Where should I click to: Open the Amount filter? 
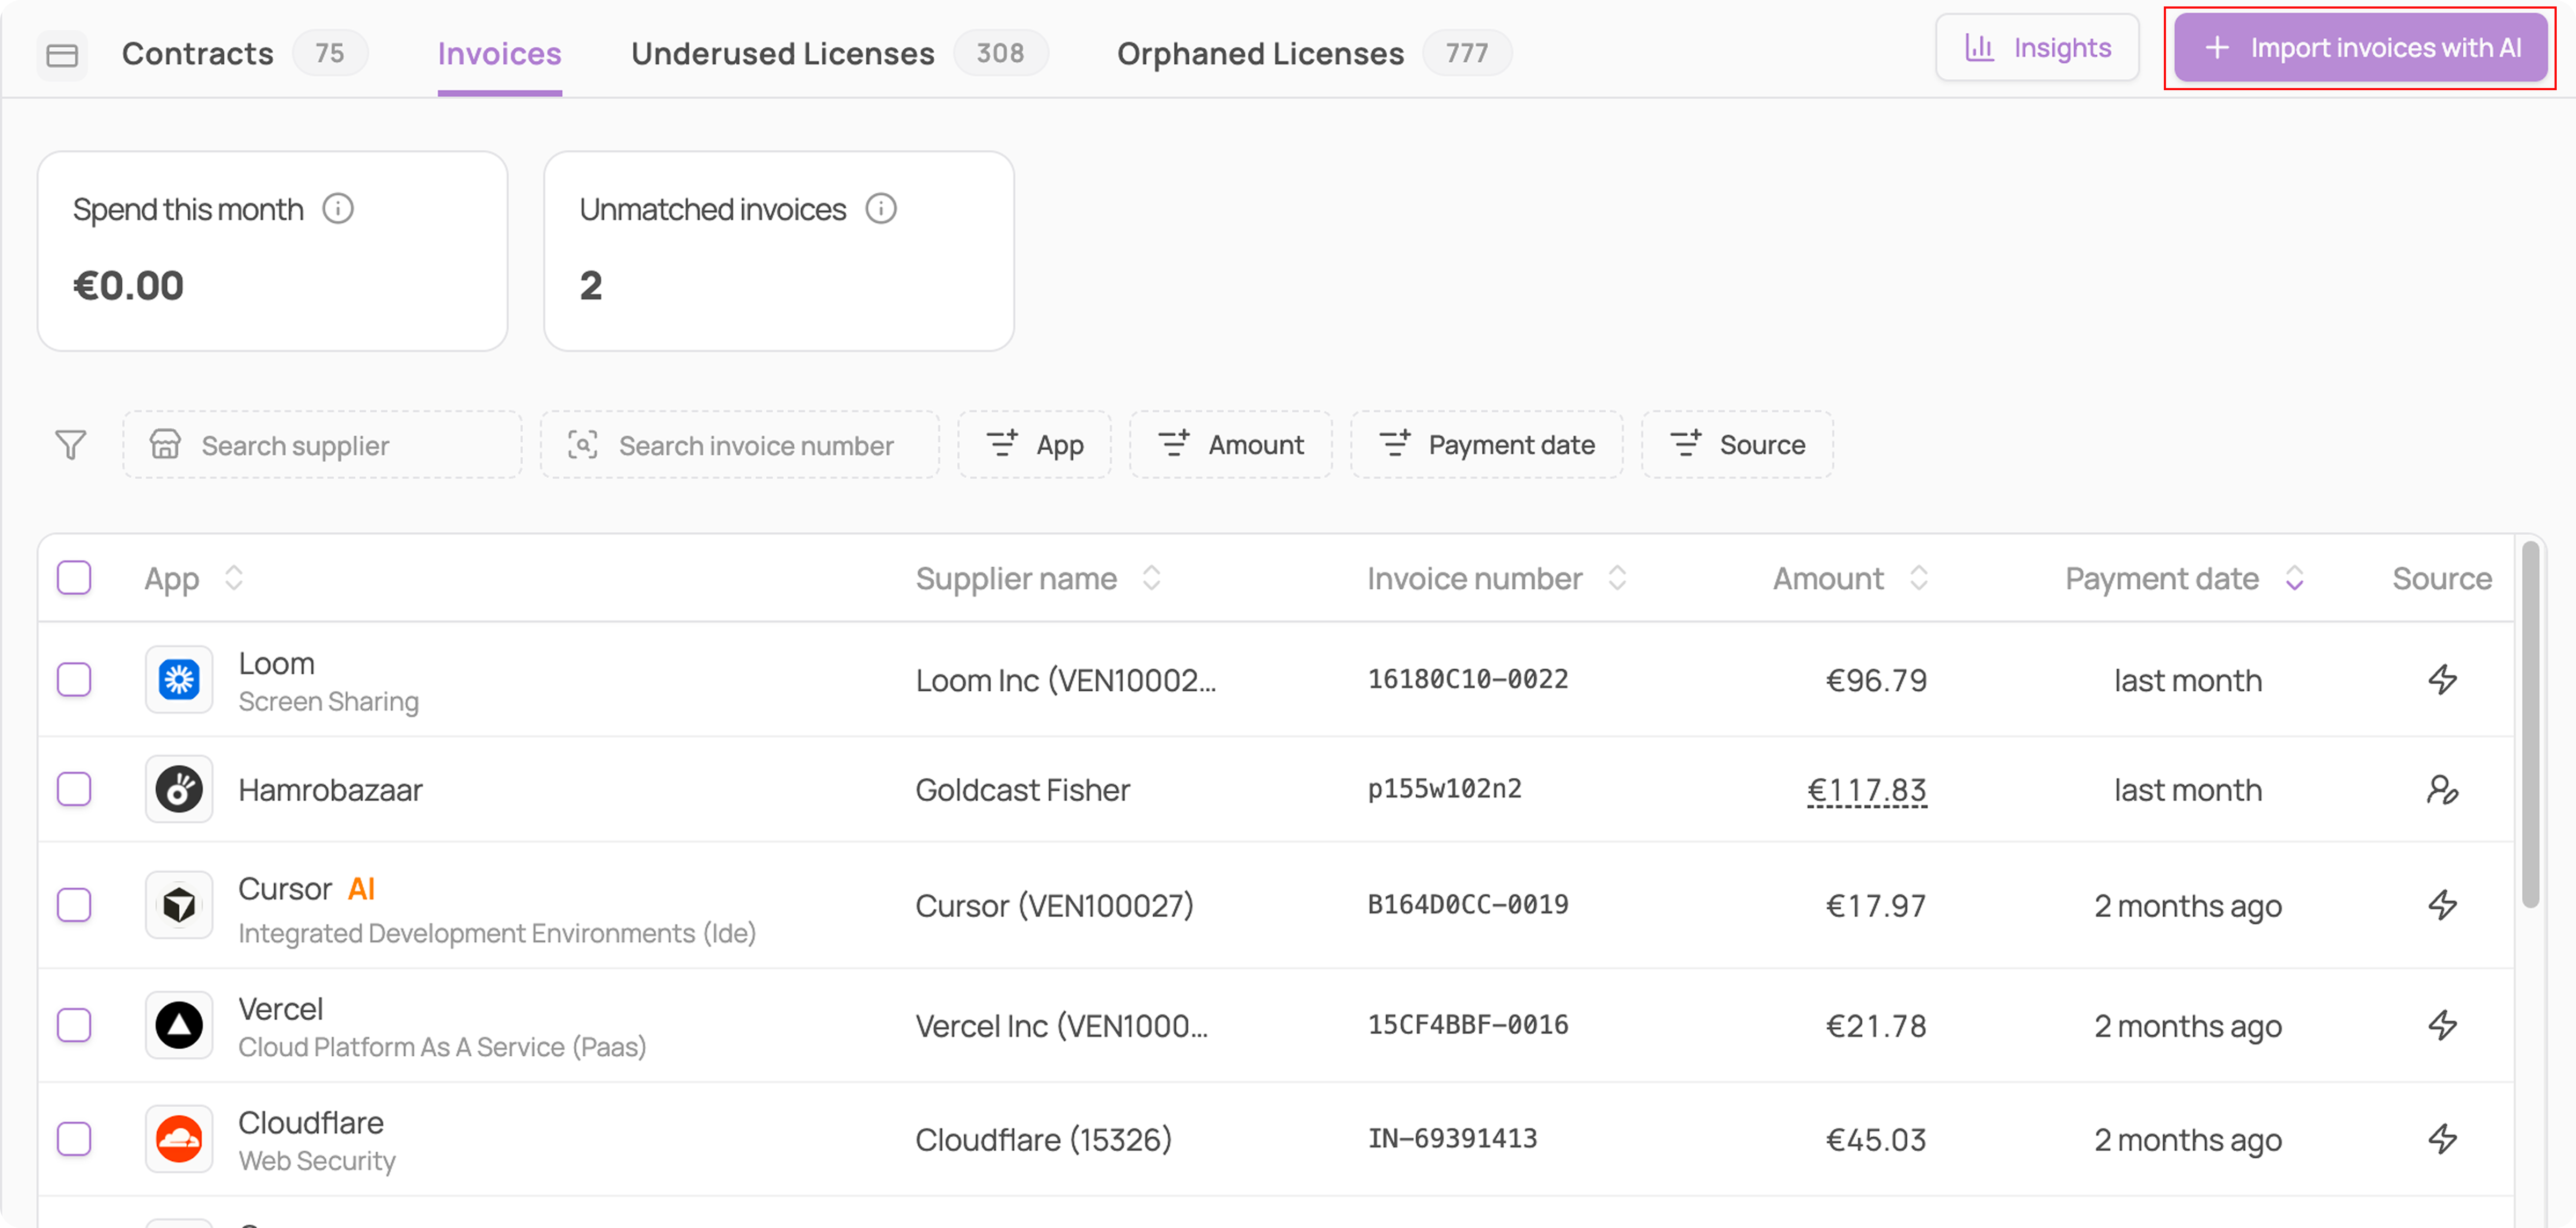pos(1231,445)
